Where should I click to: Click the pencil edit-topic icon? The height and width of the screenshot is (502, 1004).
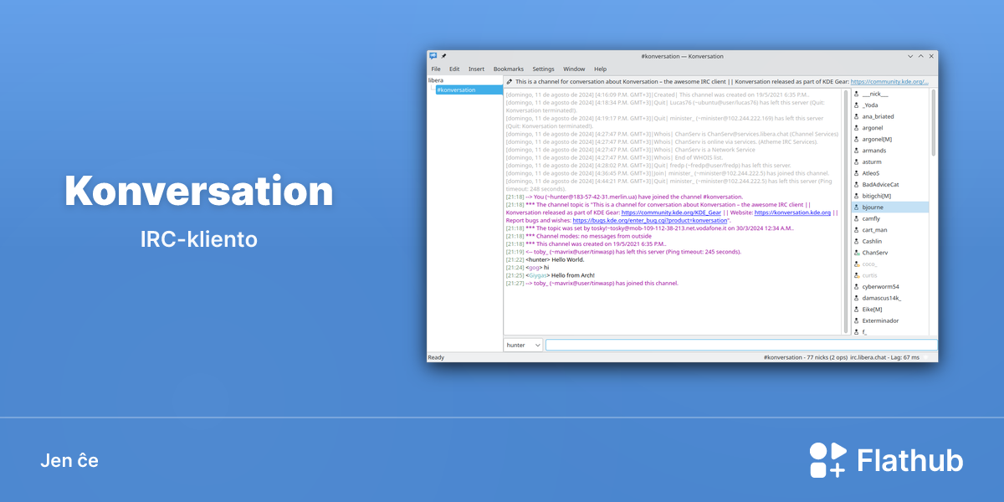point(510,82)
